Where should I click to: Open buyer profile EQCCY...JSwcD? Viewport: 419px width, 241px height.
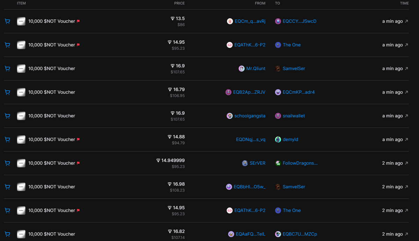[x=300, y=21]
